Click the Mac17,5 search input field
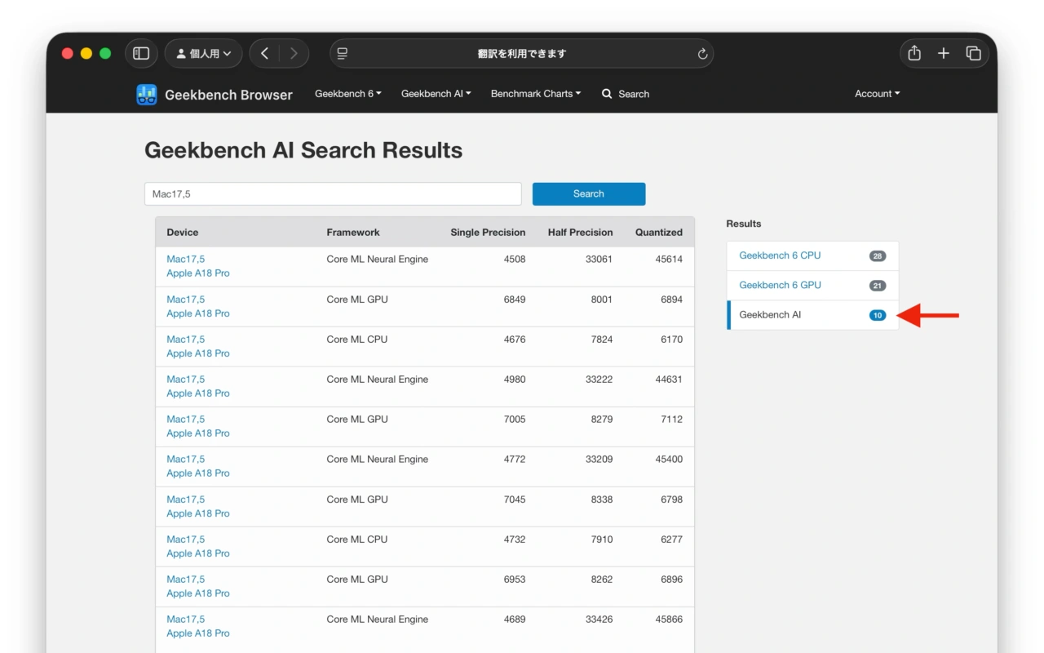Screen dimensions: 1044x653 pos(333,193)
